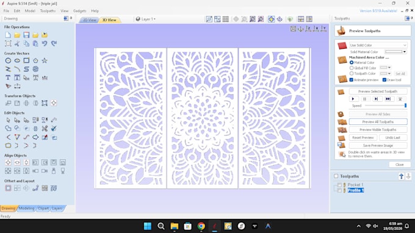This screenshot has width=415, height=233.
Task: Pause the toolpath preview animation
Action: (x=365, y=99)
